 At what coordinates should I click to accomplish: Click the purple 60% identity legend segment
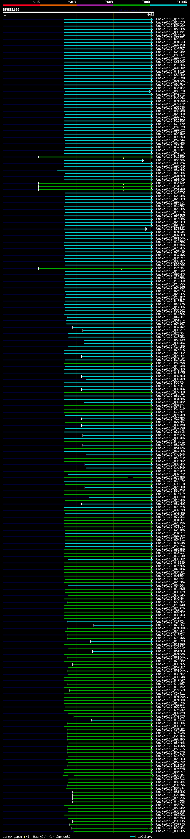click(95, 5)
